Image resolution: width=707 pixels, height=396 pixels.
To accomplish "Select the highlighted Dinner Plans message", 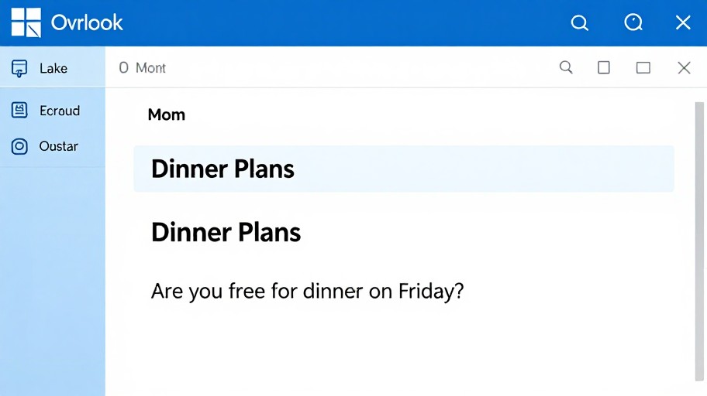I will (x=403, y=169).
